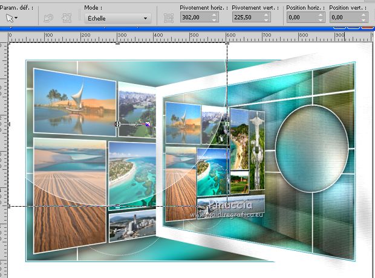375x278 pixels.
Task: Increase Position horiz. with up arrow
Action: (321, 15)
